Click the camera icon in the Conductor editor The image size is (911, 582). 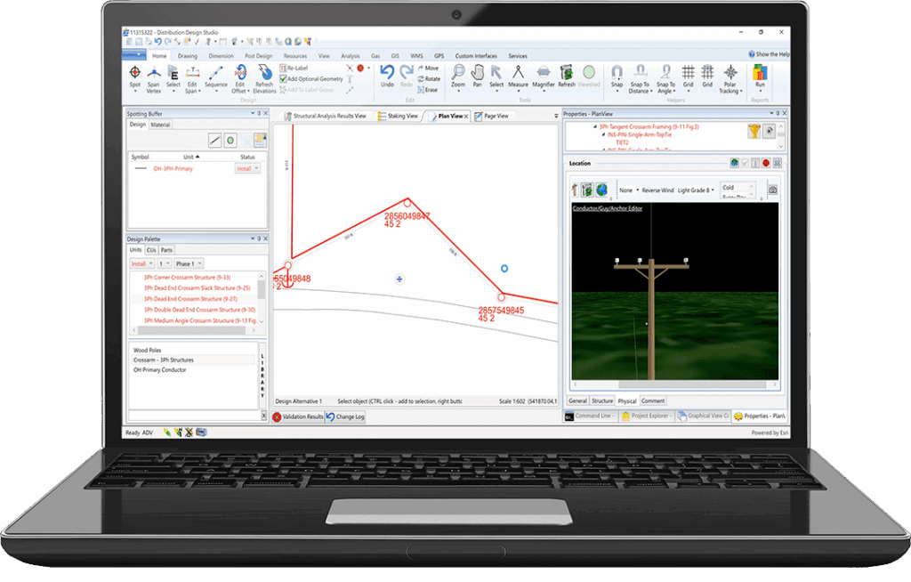[773, 190]
